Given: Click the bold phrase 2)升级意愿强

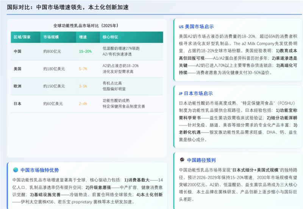Looking at the screenshot, I should 98,187.
